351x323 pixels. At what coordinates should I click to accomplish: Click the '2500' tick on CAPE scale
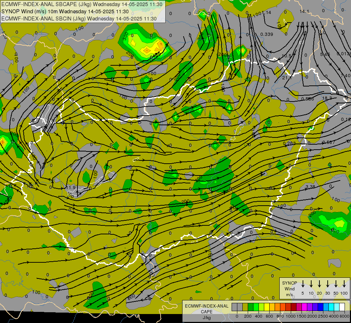(323, 316)
